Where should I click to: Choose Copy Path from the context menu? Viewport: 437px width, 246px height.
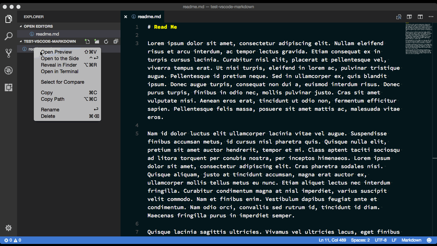(x=67, y=99)
